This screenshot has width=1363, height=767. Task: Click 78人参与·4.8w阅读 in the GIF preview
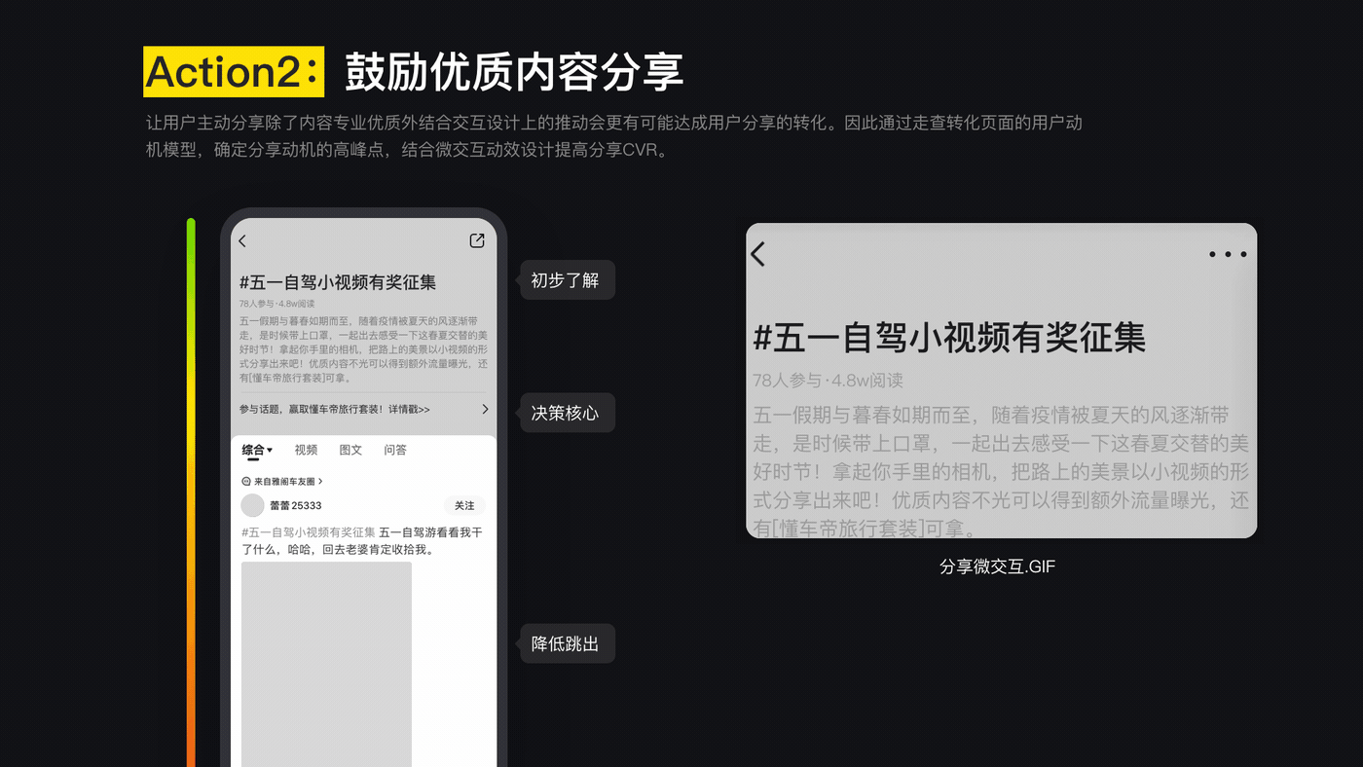click(828, 381)
